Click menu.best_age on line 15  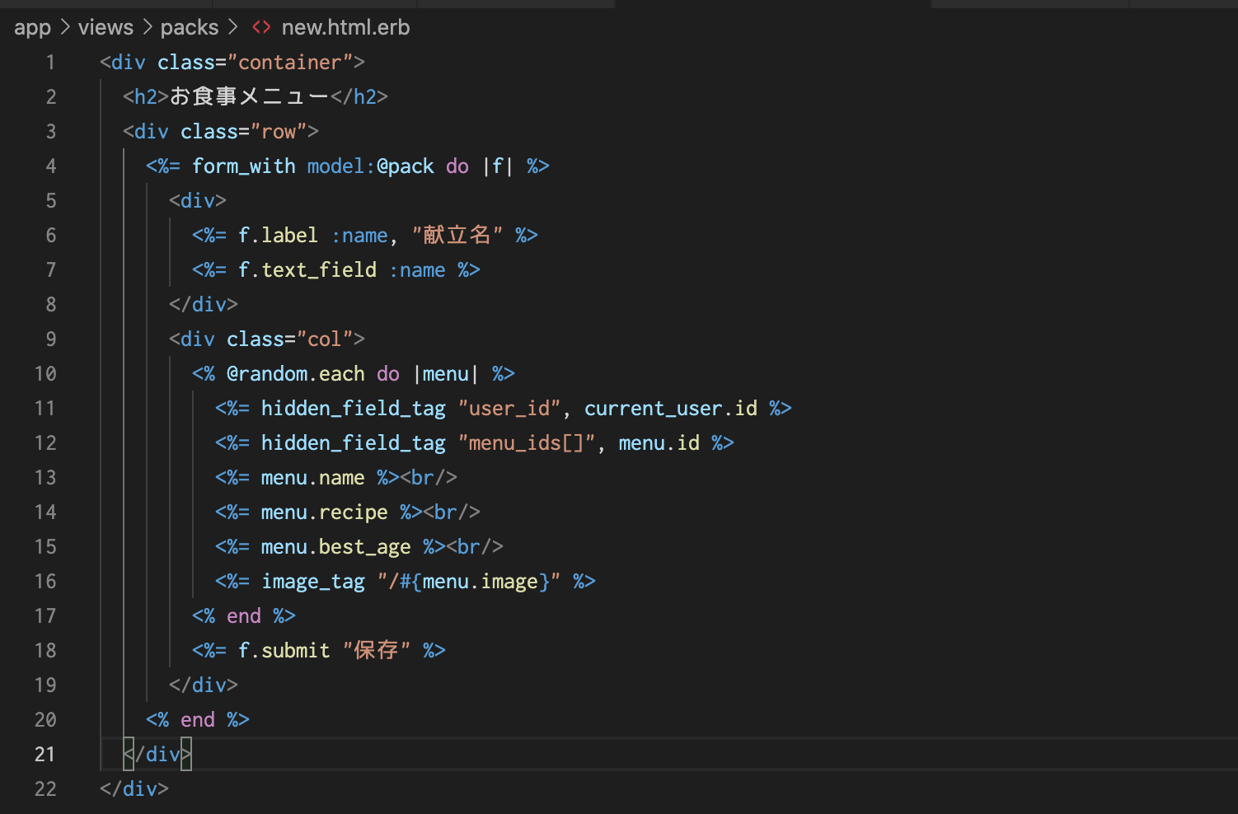point(336,547)
